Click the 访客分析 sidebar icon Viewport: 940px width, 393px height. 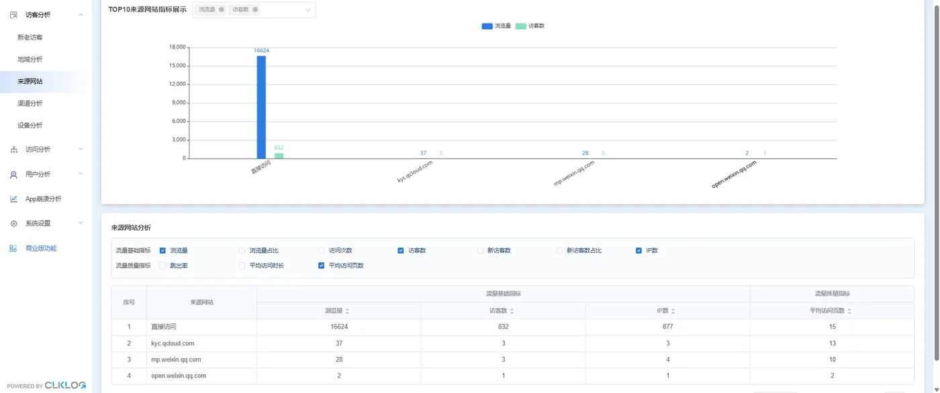pos(13,15)
